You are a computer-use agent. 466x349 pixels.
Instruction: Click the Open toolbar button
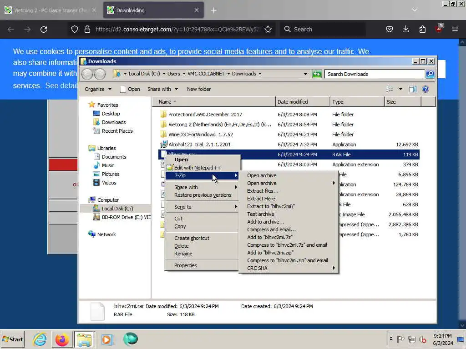[130, 89]
